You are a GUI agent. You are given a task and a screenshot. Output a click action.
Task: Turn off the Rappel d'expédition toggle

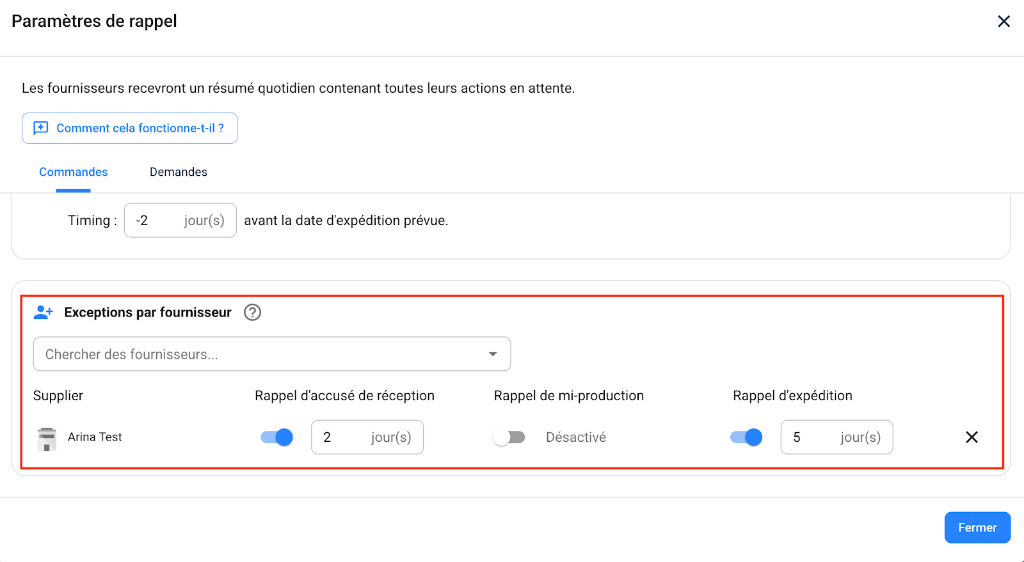coord(746,437)
